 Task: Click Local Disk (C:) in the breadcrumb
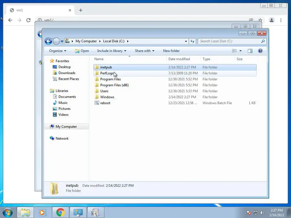[114, 41]
